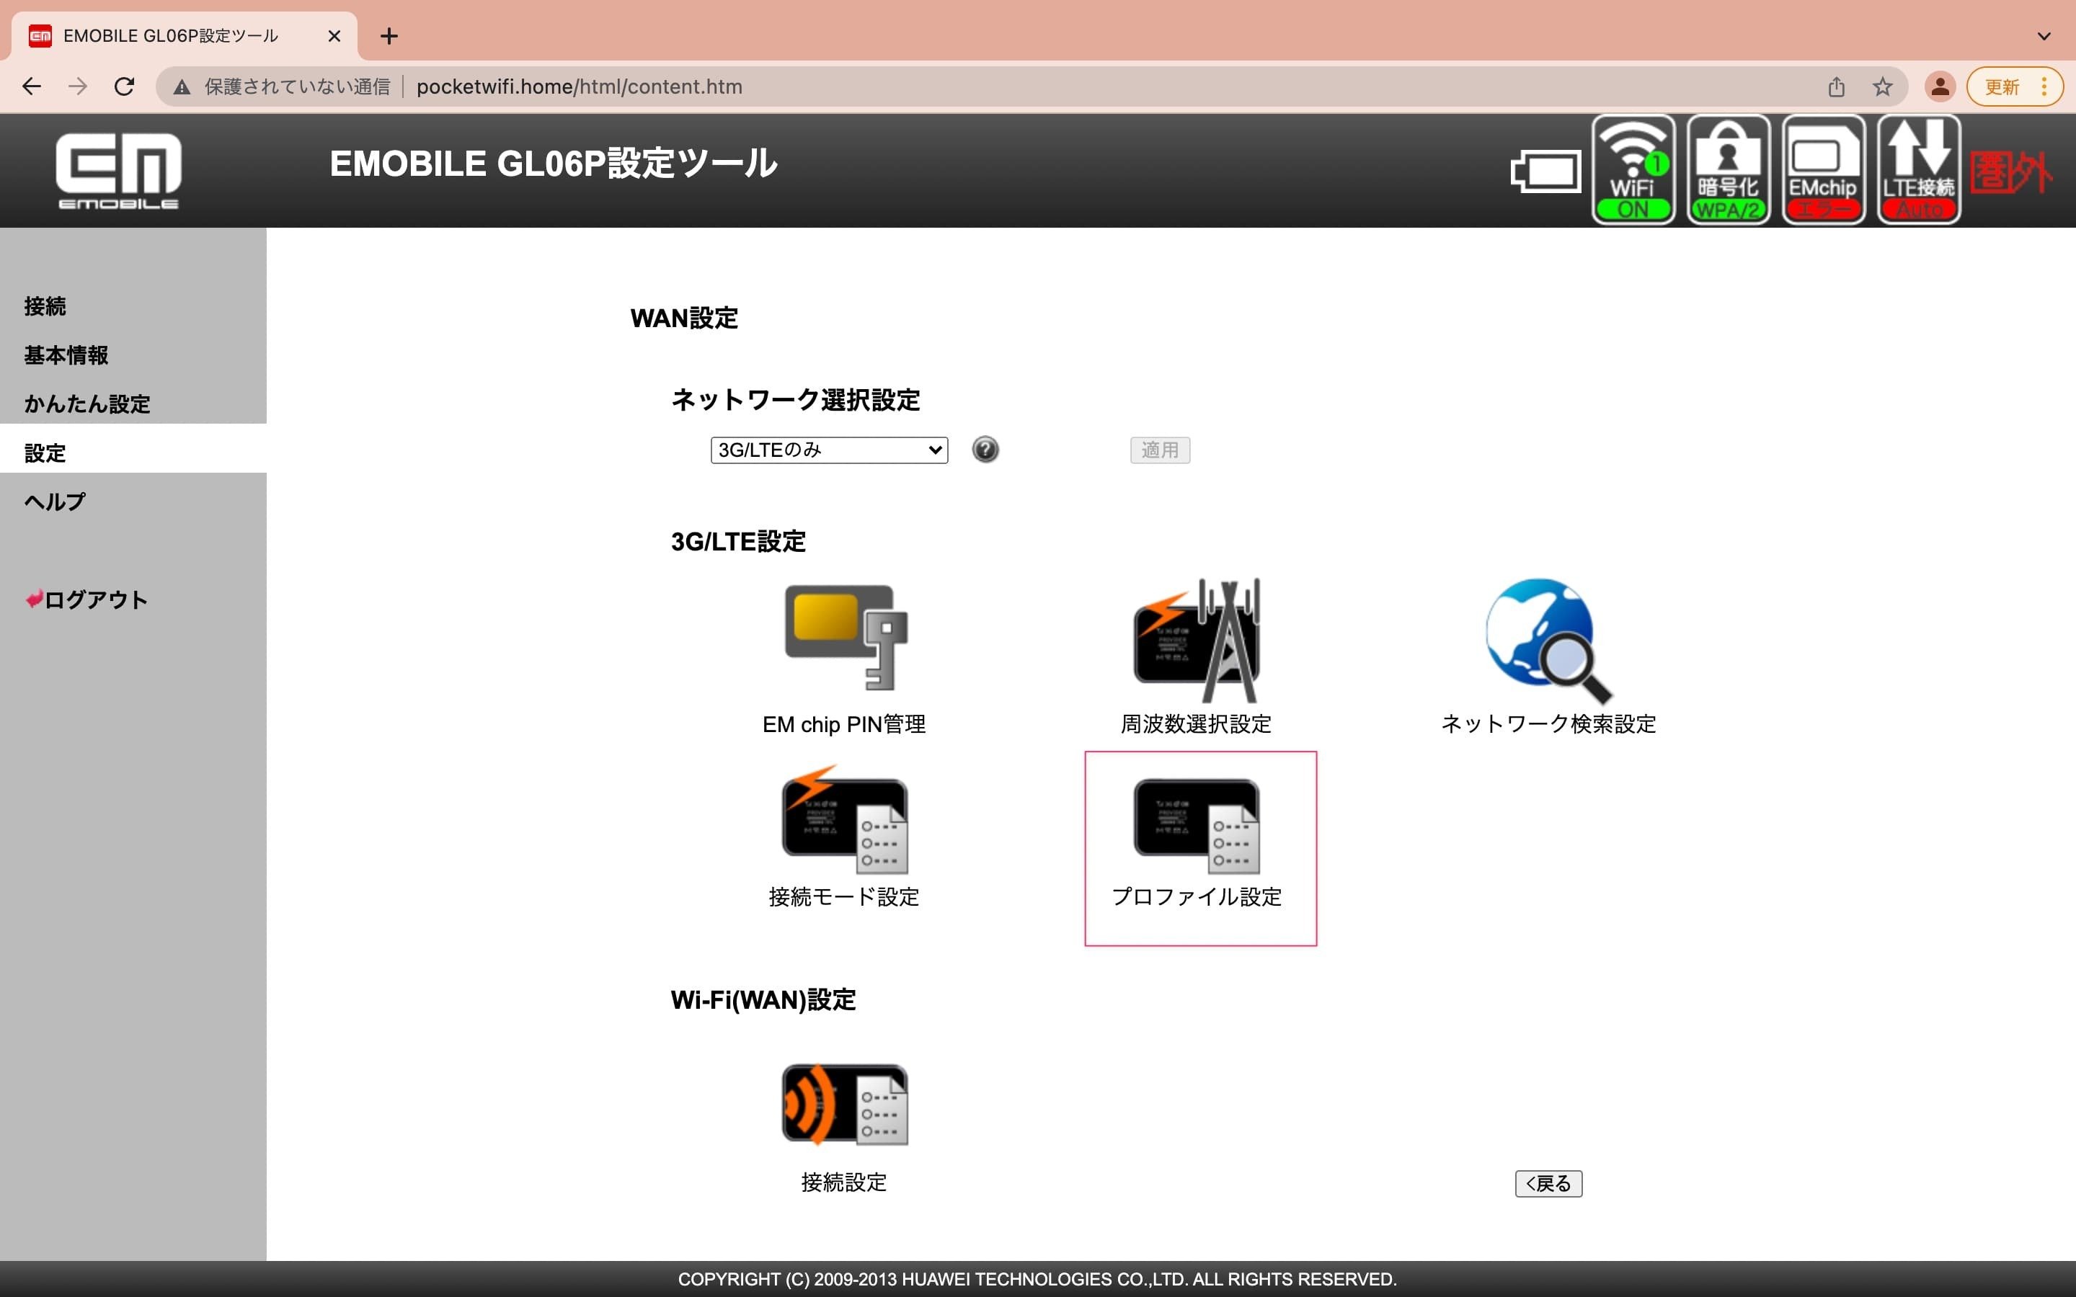Screen dimensions: 2076x1297
Task: Open the 3G/LTEのみ network dropdown
Action: [829, 450]
